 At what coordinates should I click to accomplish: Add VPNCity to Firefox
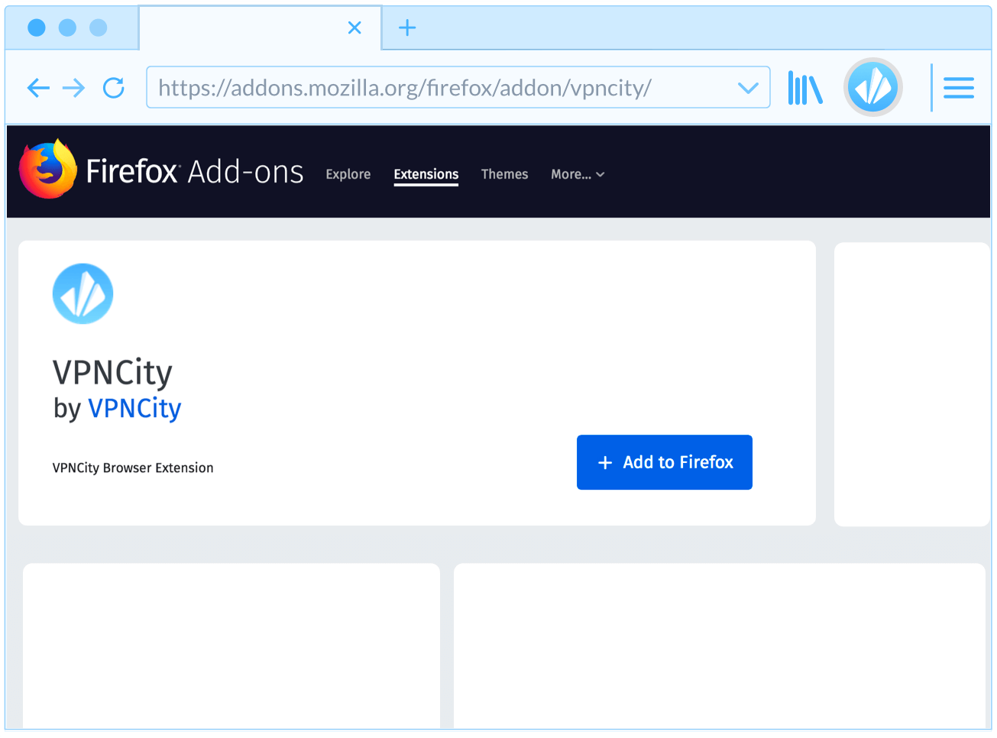pyautogui.click(x=665, y=462)
